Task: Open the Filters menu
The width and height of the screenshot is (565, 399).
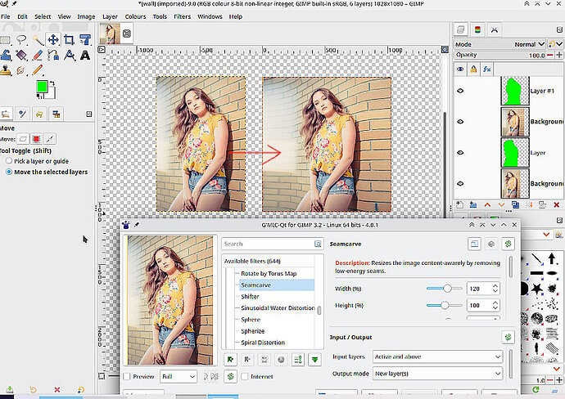Action: 182,16
